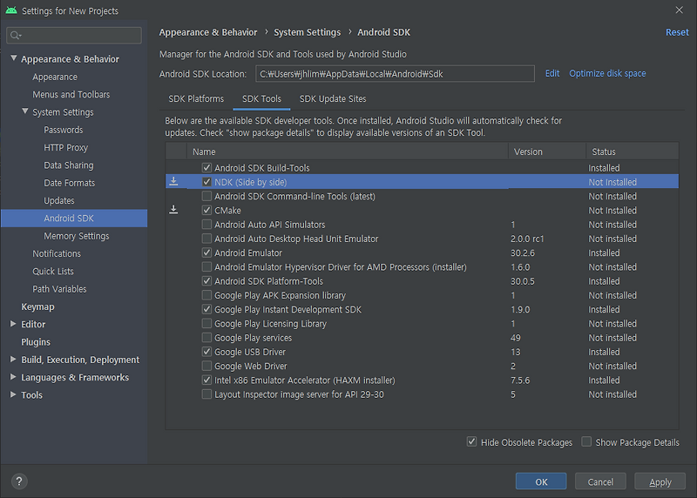Toggle Hide Obsolete Packages checkbox

471,442
